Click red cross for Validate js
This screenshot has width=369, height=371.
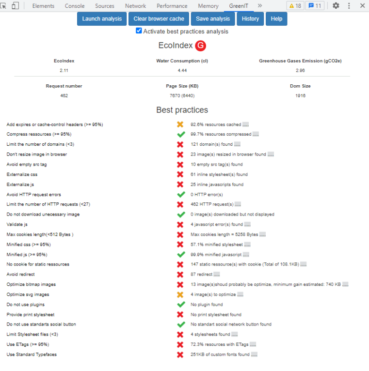pyautogui.click(x=180, y=225)
